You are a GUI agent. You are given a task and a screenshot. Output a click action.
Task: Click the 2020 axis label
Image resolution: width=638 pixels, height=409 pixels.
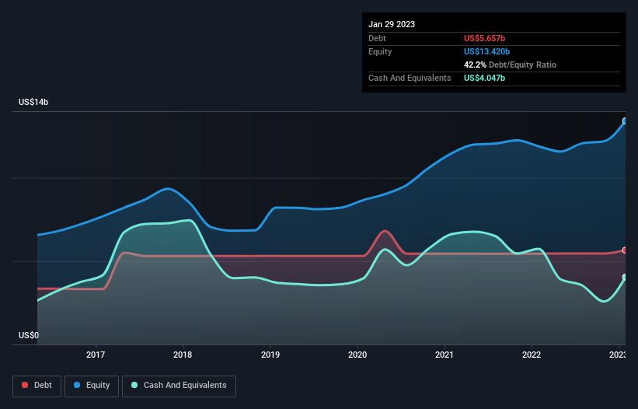point(357,355)
